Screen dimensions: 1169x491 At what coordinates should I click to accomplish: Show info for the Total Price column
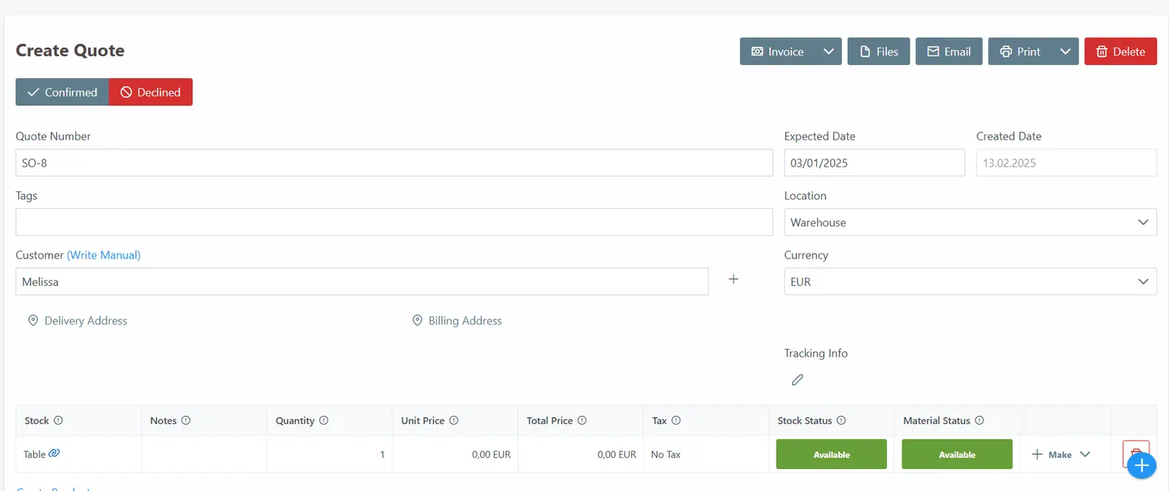pyautogui.click(x=582, y=421)
